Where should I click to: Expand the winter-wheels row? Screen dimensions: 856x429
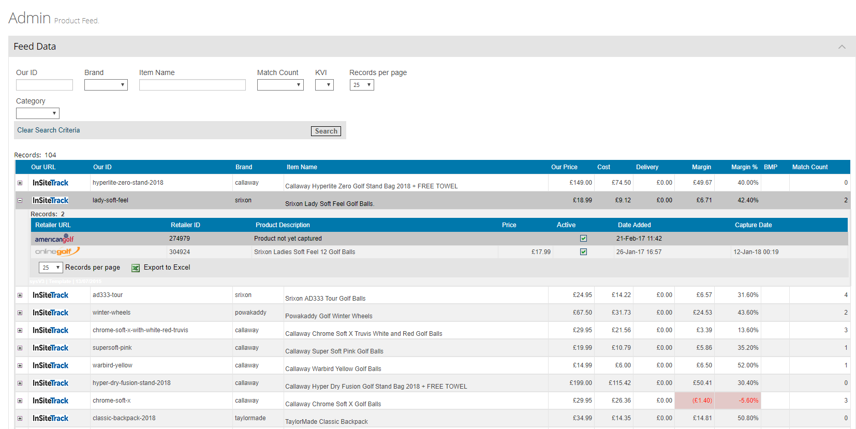point(20,313)
